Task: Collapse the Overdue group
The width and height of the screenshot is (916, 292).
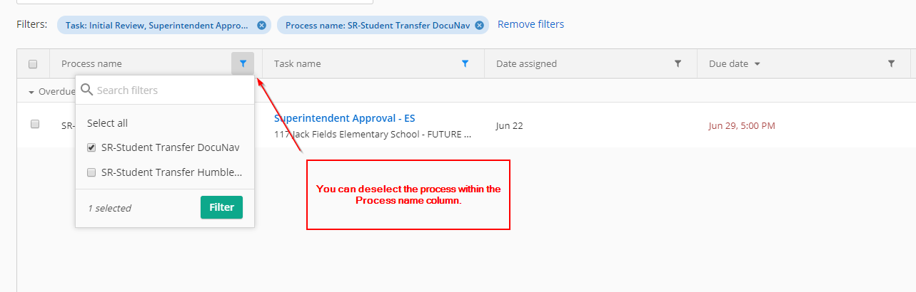Action: pyautogui.click(x=31, y=92)
